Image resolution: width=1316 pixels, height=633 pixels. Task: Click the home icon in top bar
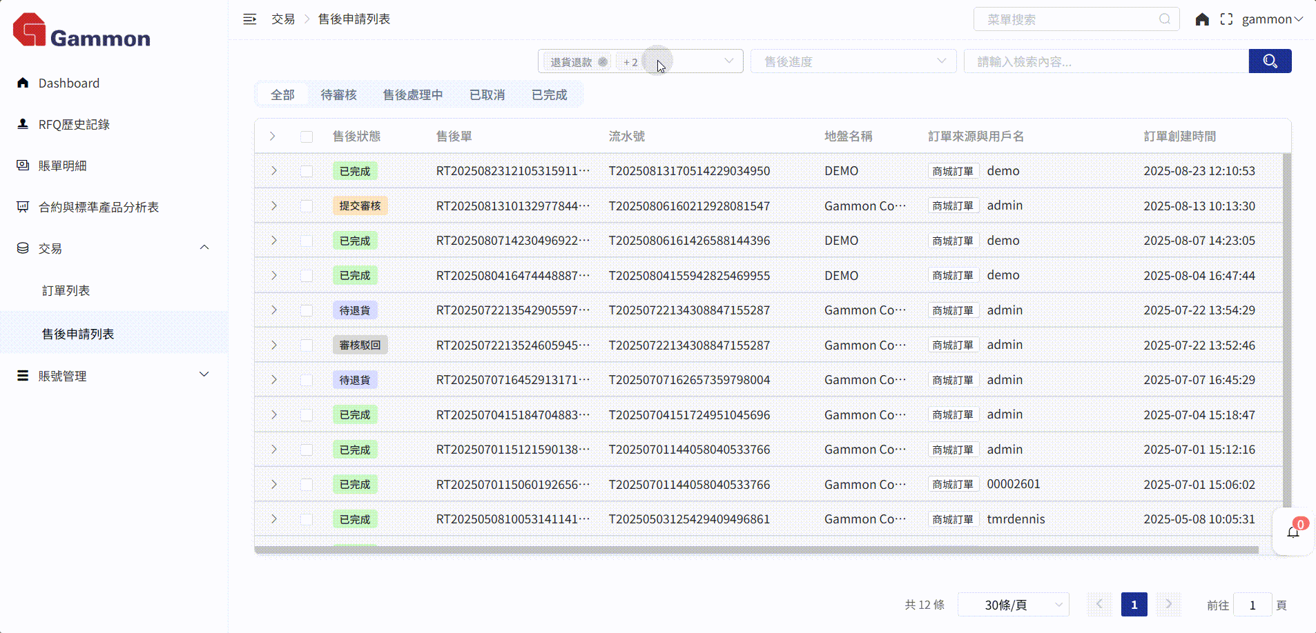(x=1202, y=19)
